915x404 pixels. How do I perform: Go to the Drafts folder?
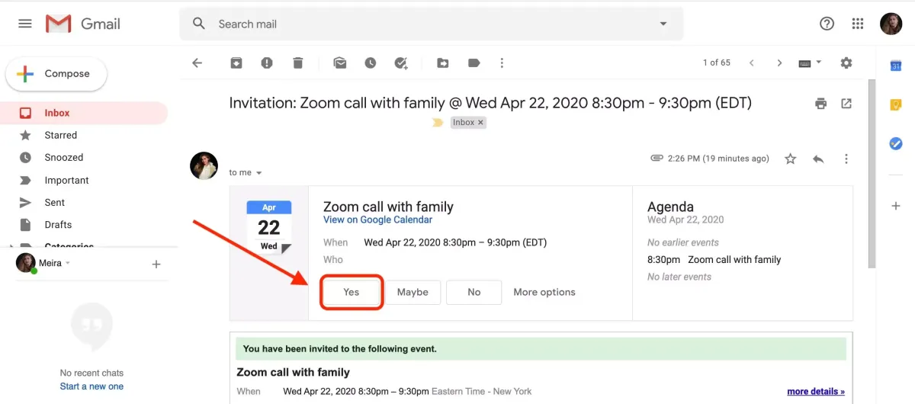tap(58, 225)
